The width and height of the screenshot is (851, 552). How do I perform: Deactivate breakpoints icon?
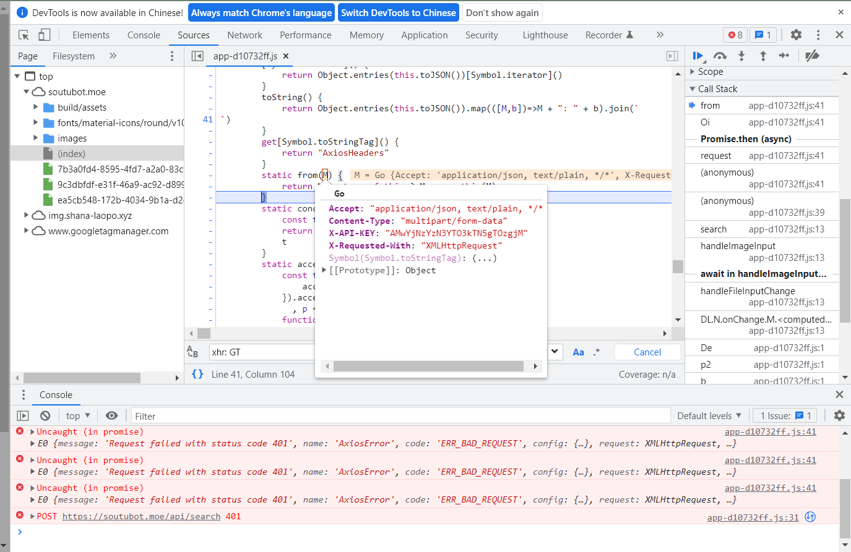[812, 56]
